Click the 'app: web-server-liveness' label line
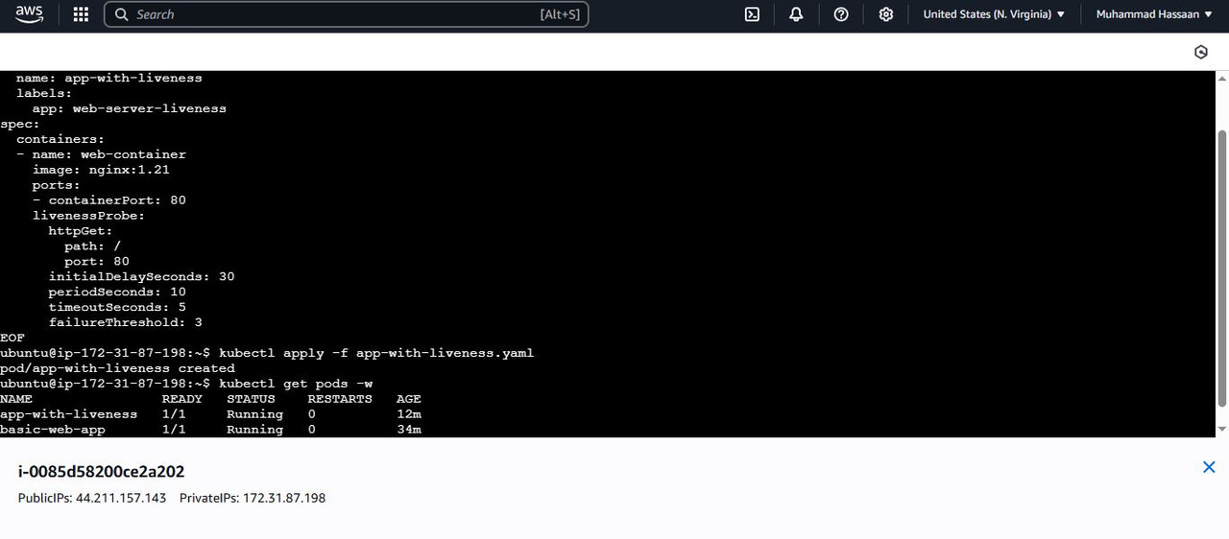 (x=130, y=108)
